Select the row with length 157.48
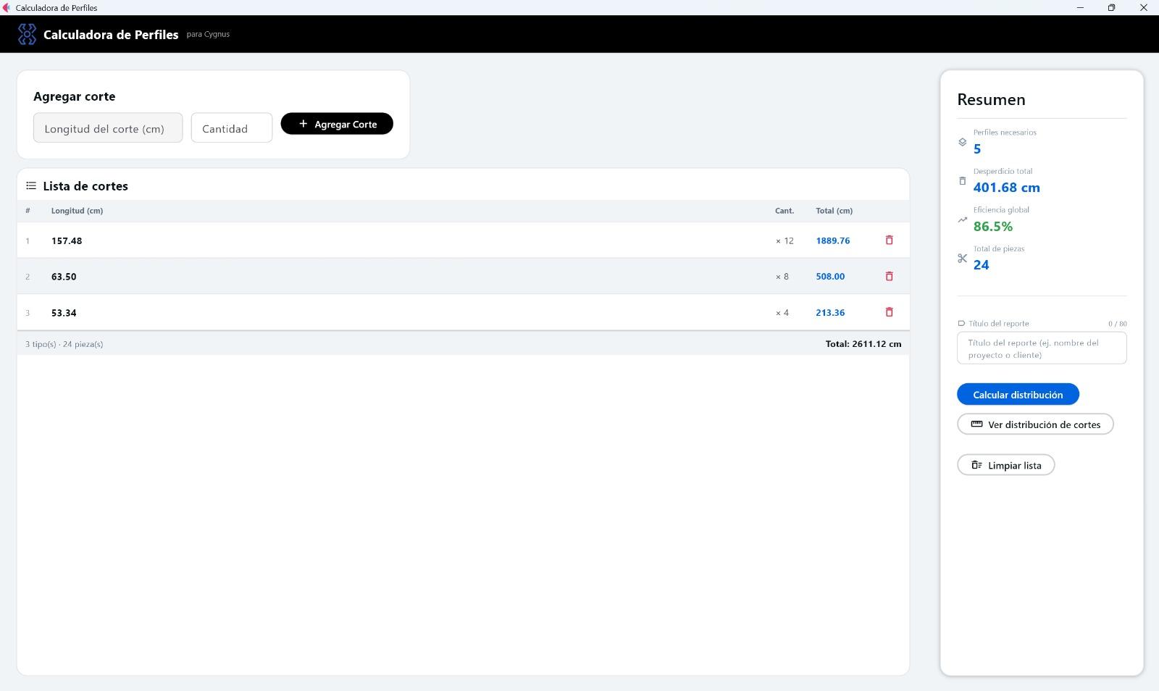The width and height of the screenshot is (1159, 691). click(463, 240)
